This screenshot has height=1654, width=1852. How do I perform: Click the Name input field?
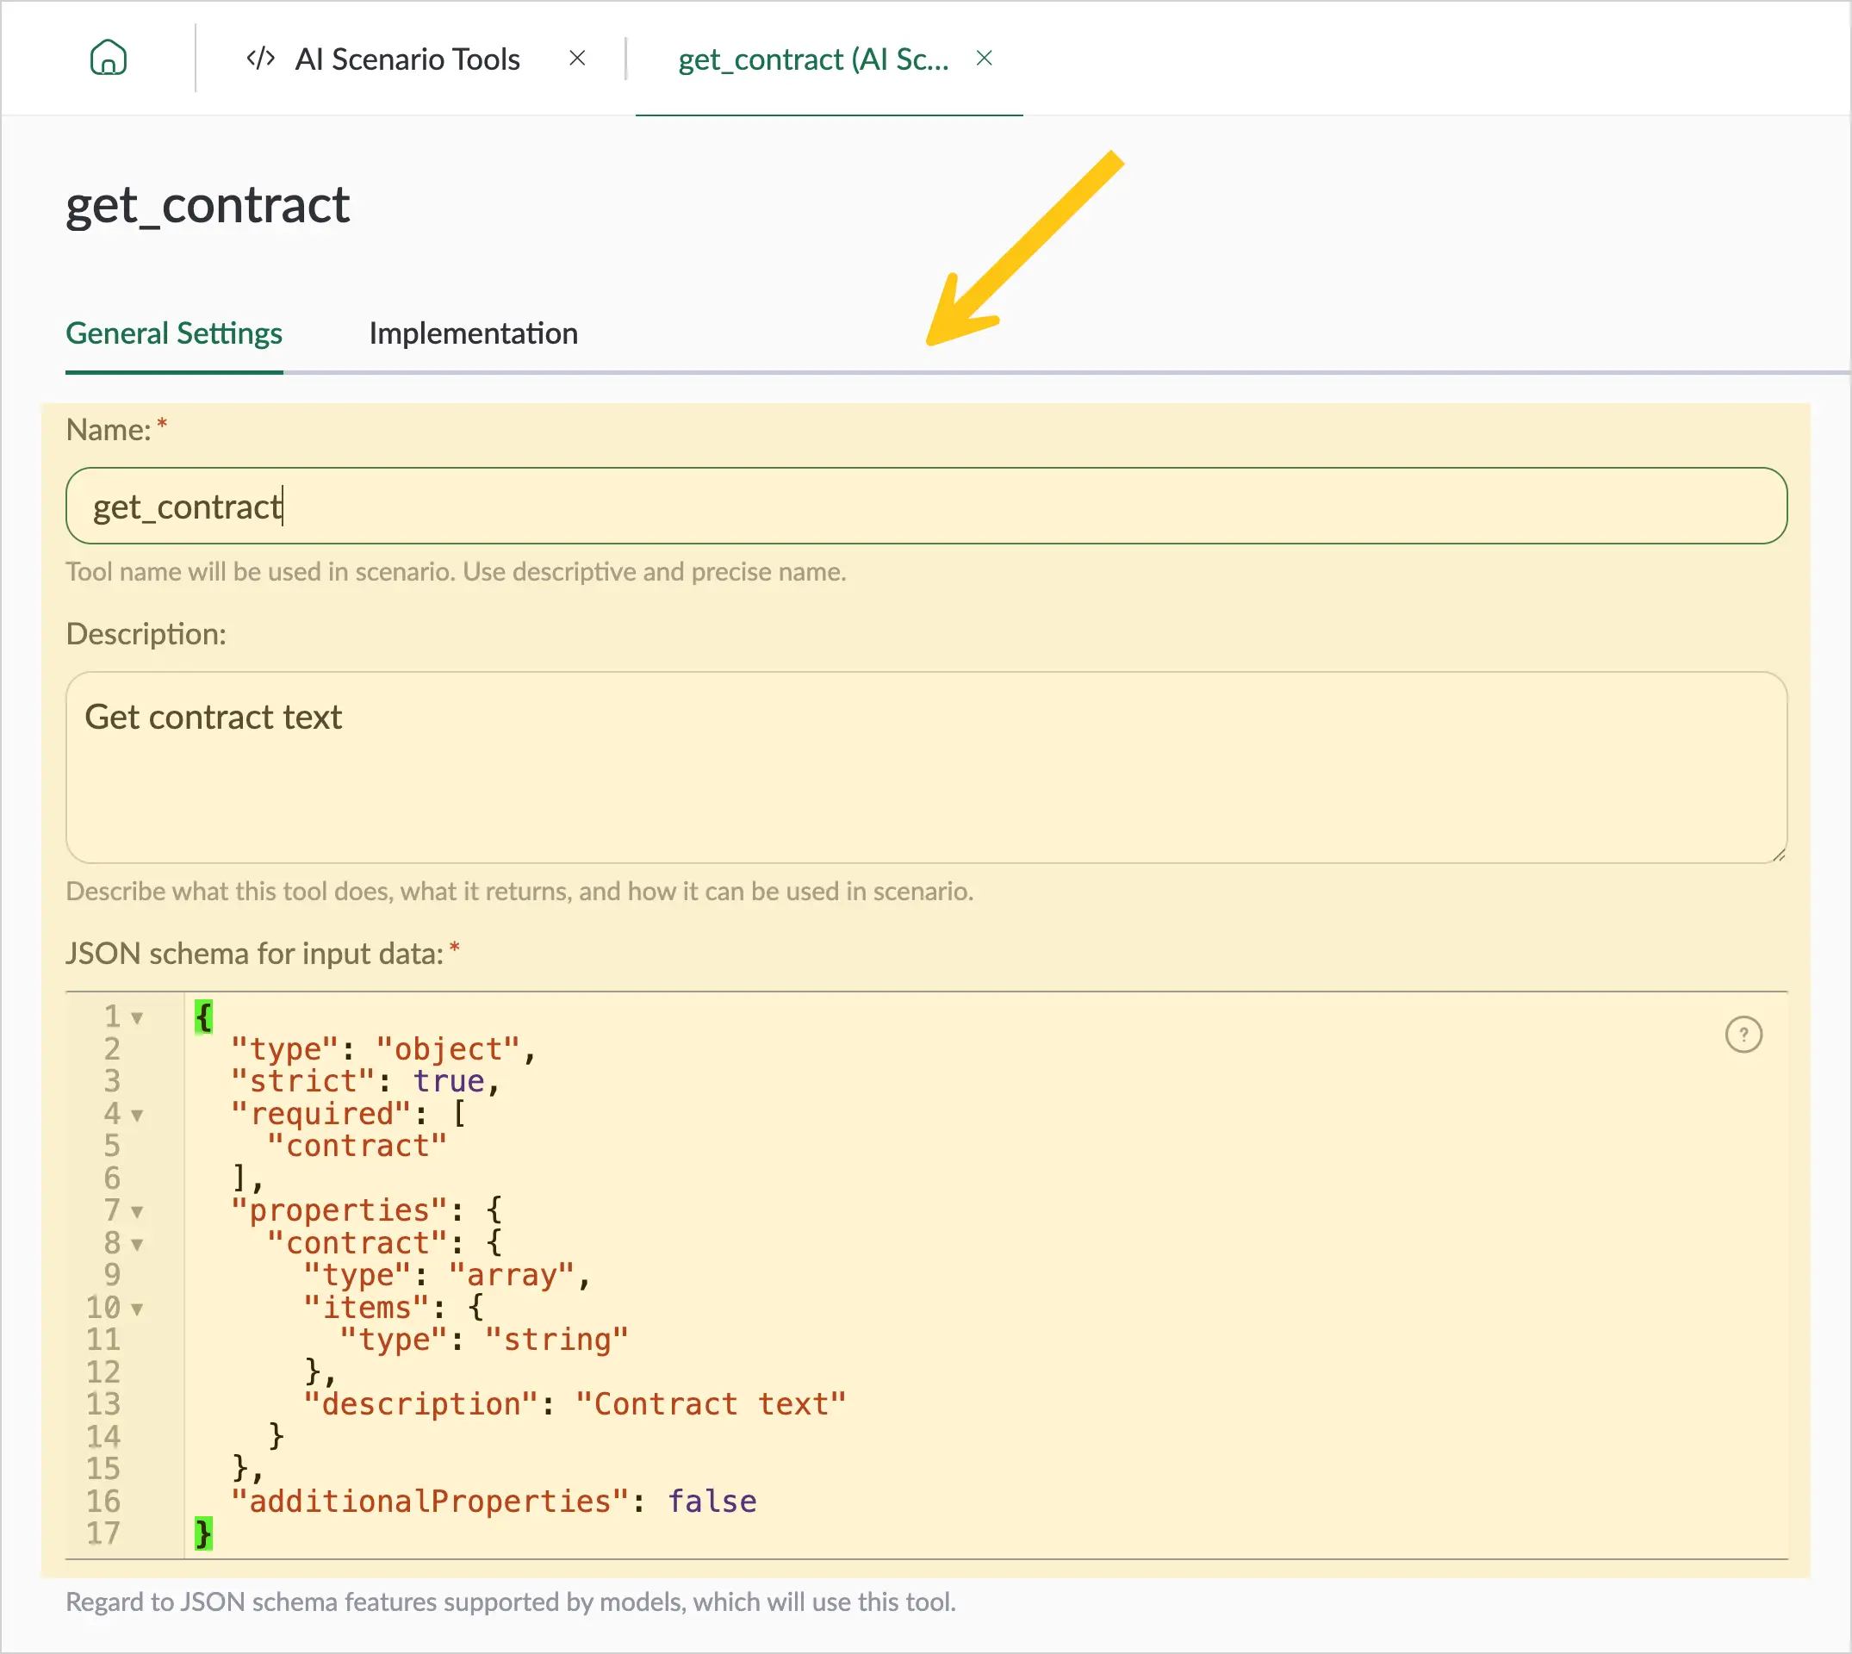click(x=926, y=507)
